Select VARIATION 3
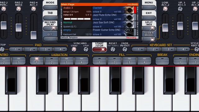Viewport: 199px width, 112px height. click(67, 61)
